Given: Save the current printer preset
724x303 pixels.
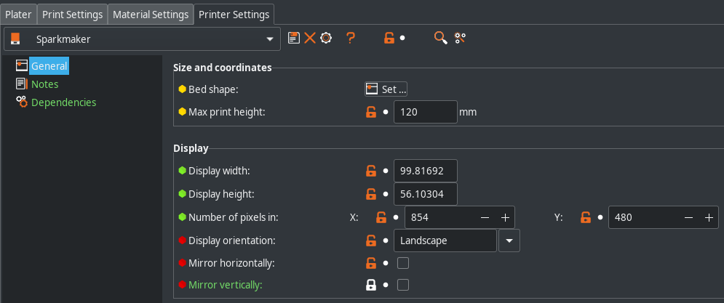Looking at the screenshot, I should pos(294,38).
